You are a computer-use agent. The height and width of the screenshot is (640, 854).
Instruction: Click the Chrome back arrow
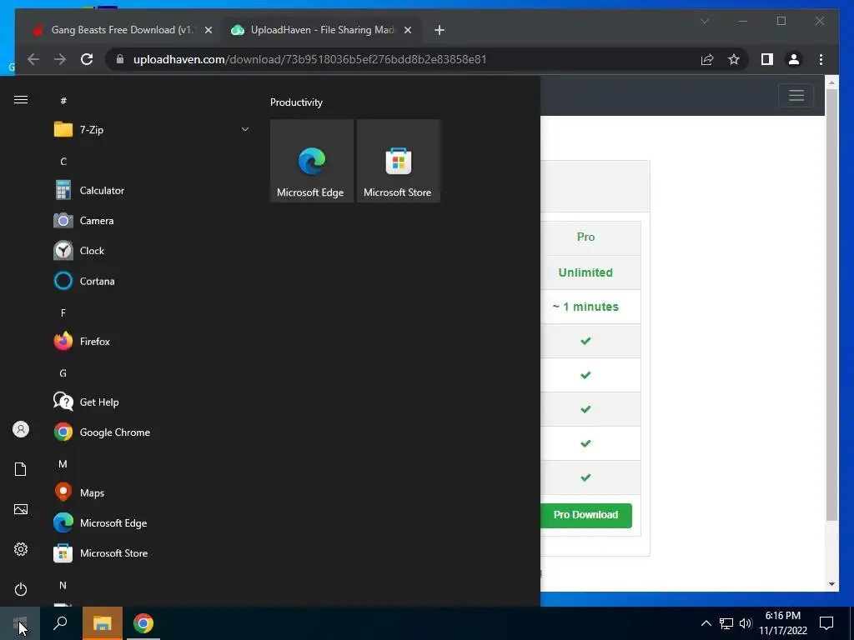(33, 59)
